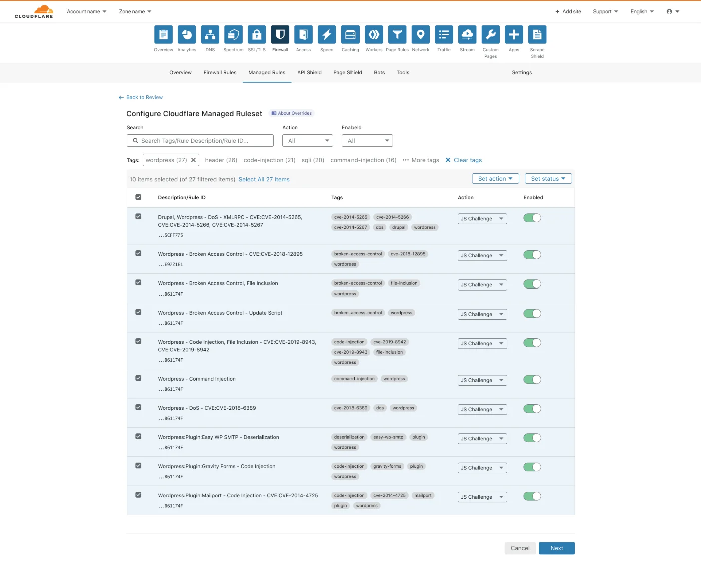This screenshot has height=577, width=701.
Task: Go to the DNS icon
Action: 210,35
